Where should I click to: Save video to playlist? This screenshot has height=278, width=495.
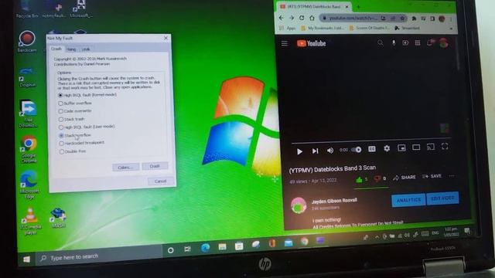[432, 176]
